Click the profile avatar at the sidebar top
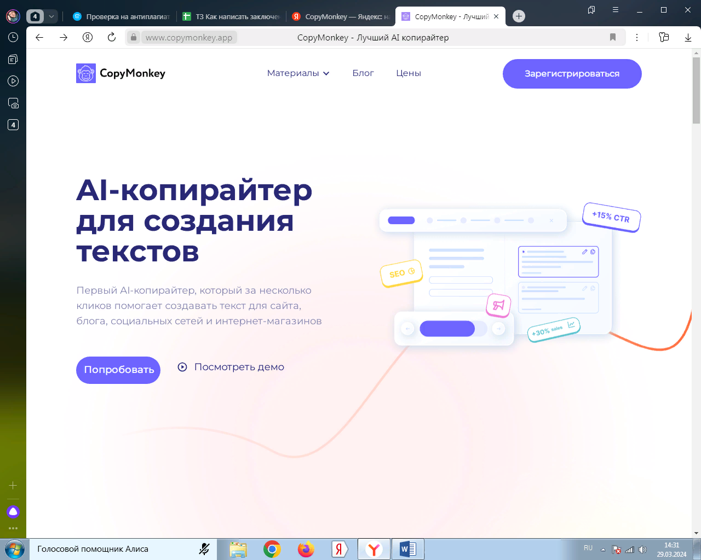 pyautogui.click(x=13, y=16)
